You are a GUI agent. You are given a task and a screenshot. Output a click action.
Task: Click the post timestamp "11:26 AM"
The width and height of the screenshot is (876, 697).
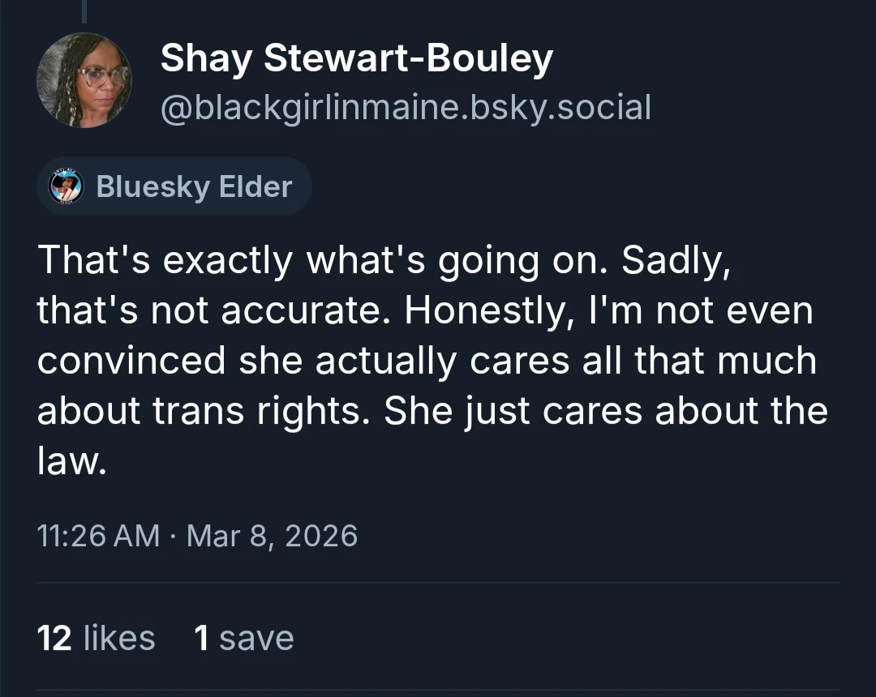click(98, 536)
